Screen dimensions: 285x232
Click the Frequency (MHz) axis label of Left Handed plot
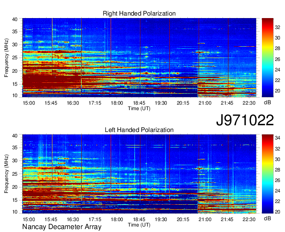(6, 174)
